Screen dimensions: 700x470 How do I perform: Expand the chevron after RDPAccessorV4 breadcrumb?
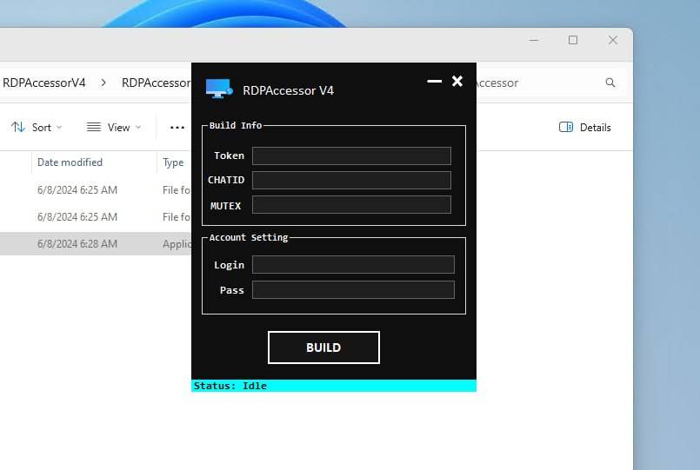coord(103,83)
